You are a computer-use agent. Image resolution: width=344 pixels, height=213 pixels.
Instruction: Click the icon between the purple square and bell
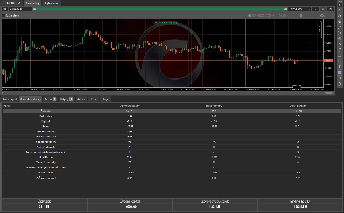(339, 78)
